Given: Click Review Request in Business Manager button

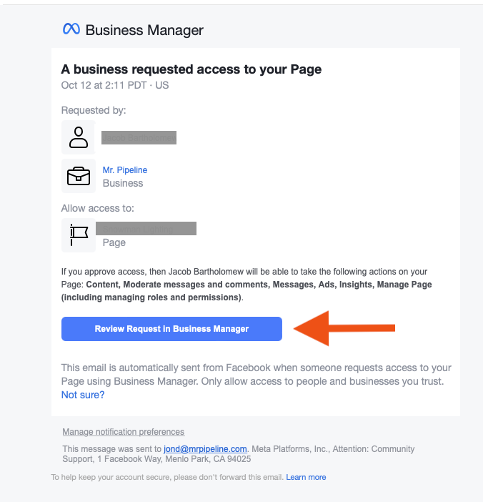Looking at the screenshot, I should [171, 329].
